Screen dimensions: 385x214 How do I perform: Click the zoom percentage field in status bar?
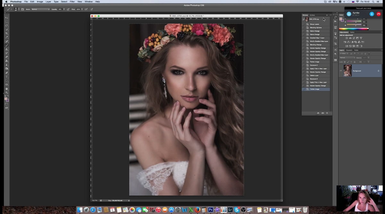click(x=95, y=201)
